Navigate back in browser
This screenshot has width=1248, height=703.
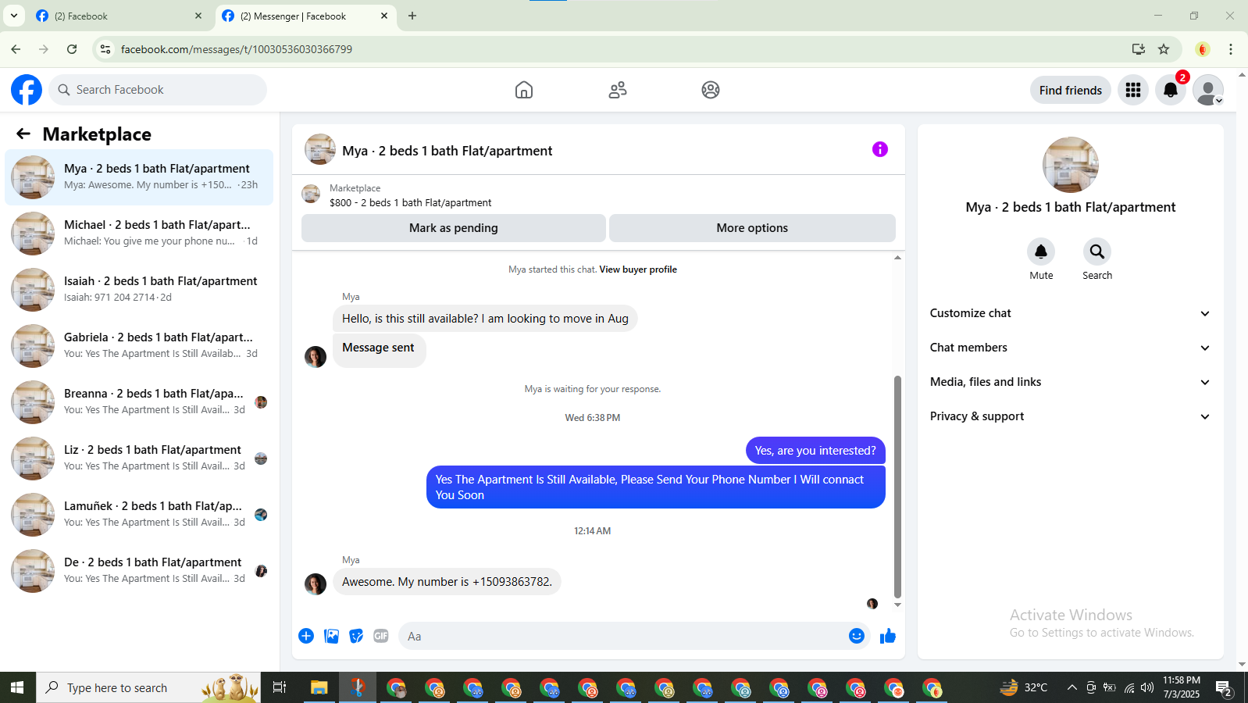[x=16, y=49]
